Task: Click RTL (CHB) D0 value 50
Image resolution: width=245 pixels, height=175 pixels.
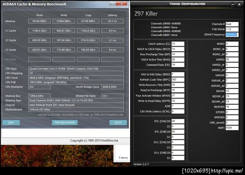Action: (x=178, y=132)
